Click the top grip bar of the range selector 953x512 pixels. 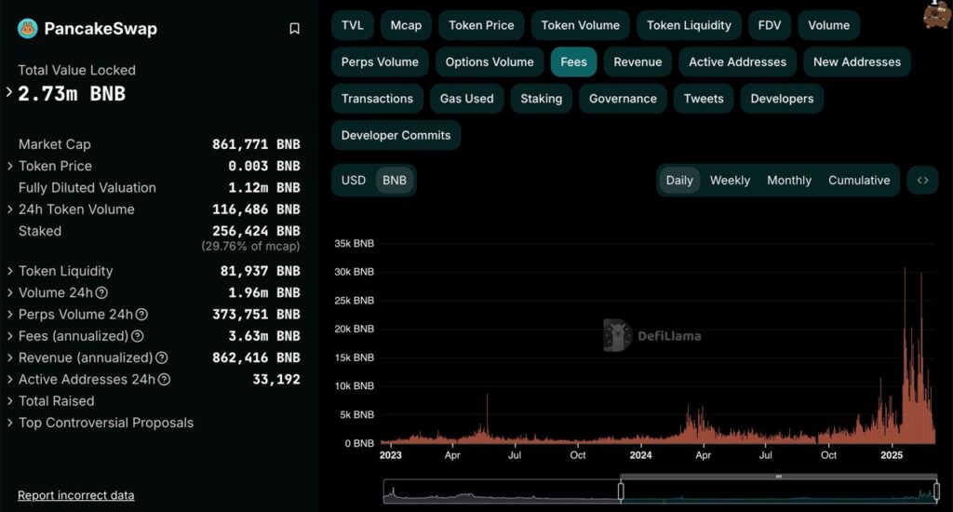779,477
